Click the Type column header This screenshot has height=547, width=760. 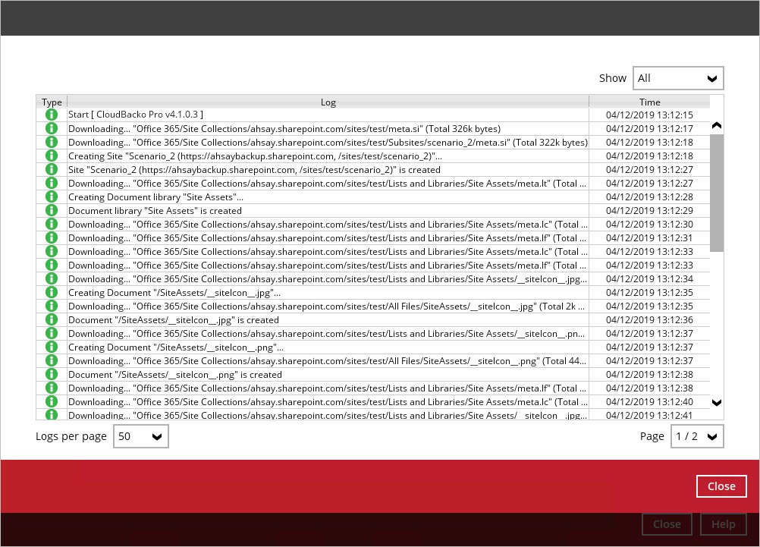coord(52,102)
